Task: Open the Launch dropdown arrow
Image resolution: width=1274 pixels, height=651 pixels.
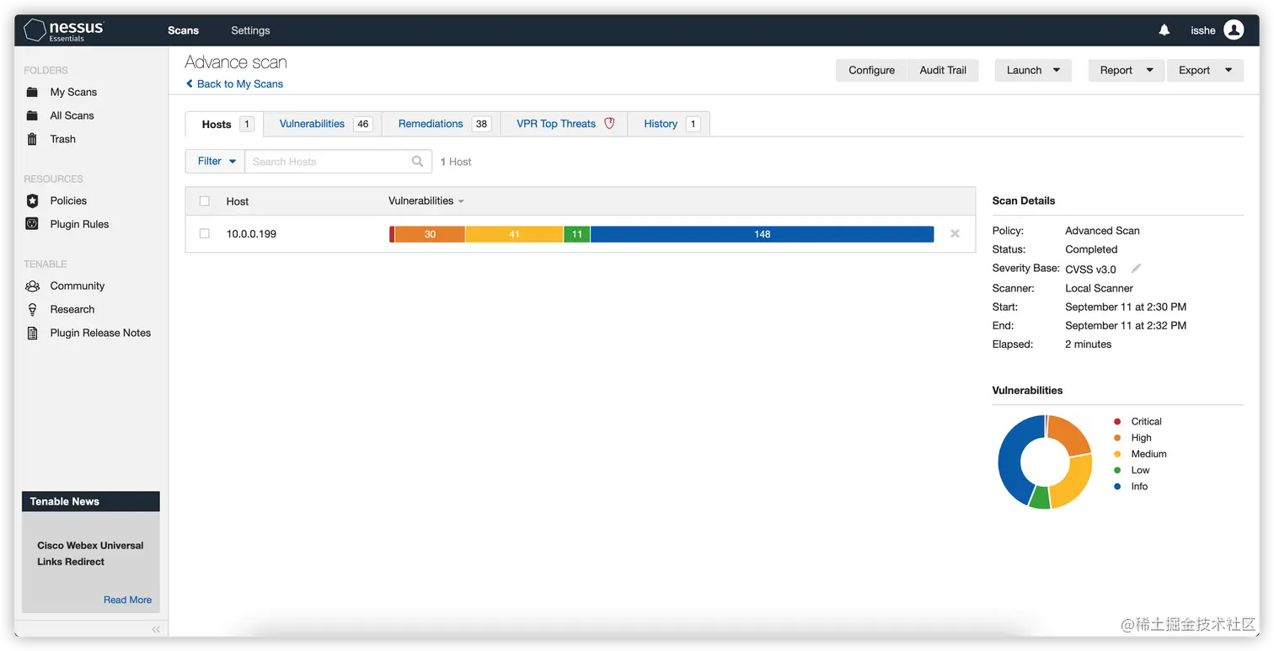Action: (x=1057, y=71)
